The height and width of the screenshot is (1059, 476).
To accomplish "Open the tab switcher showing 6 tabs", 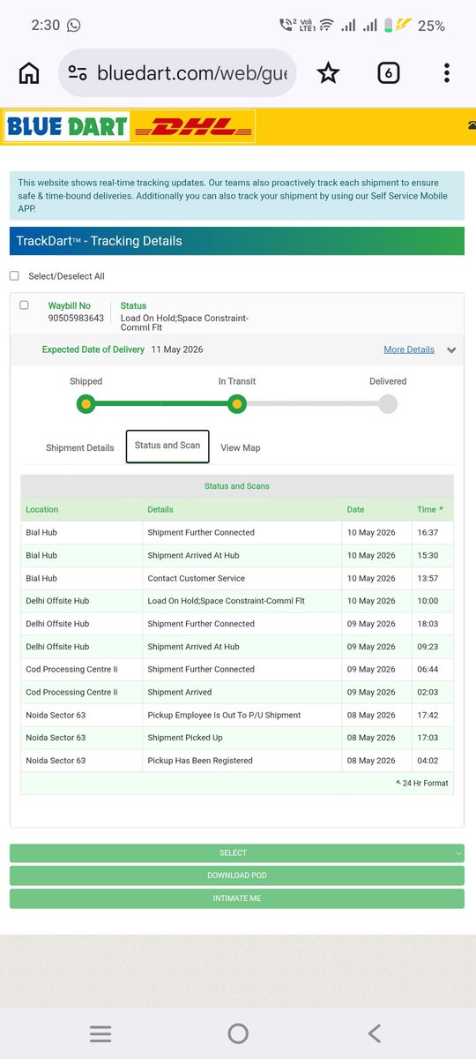I will pyautogui.click(x=388, y=73).
